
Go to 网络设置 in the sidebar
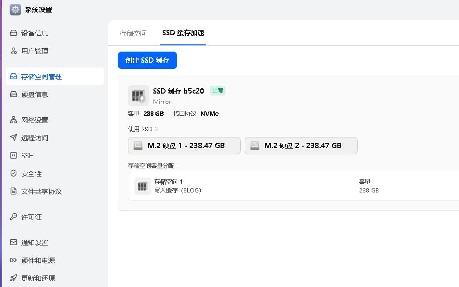(55, 120)
